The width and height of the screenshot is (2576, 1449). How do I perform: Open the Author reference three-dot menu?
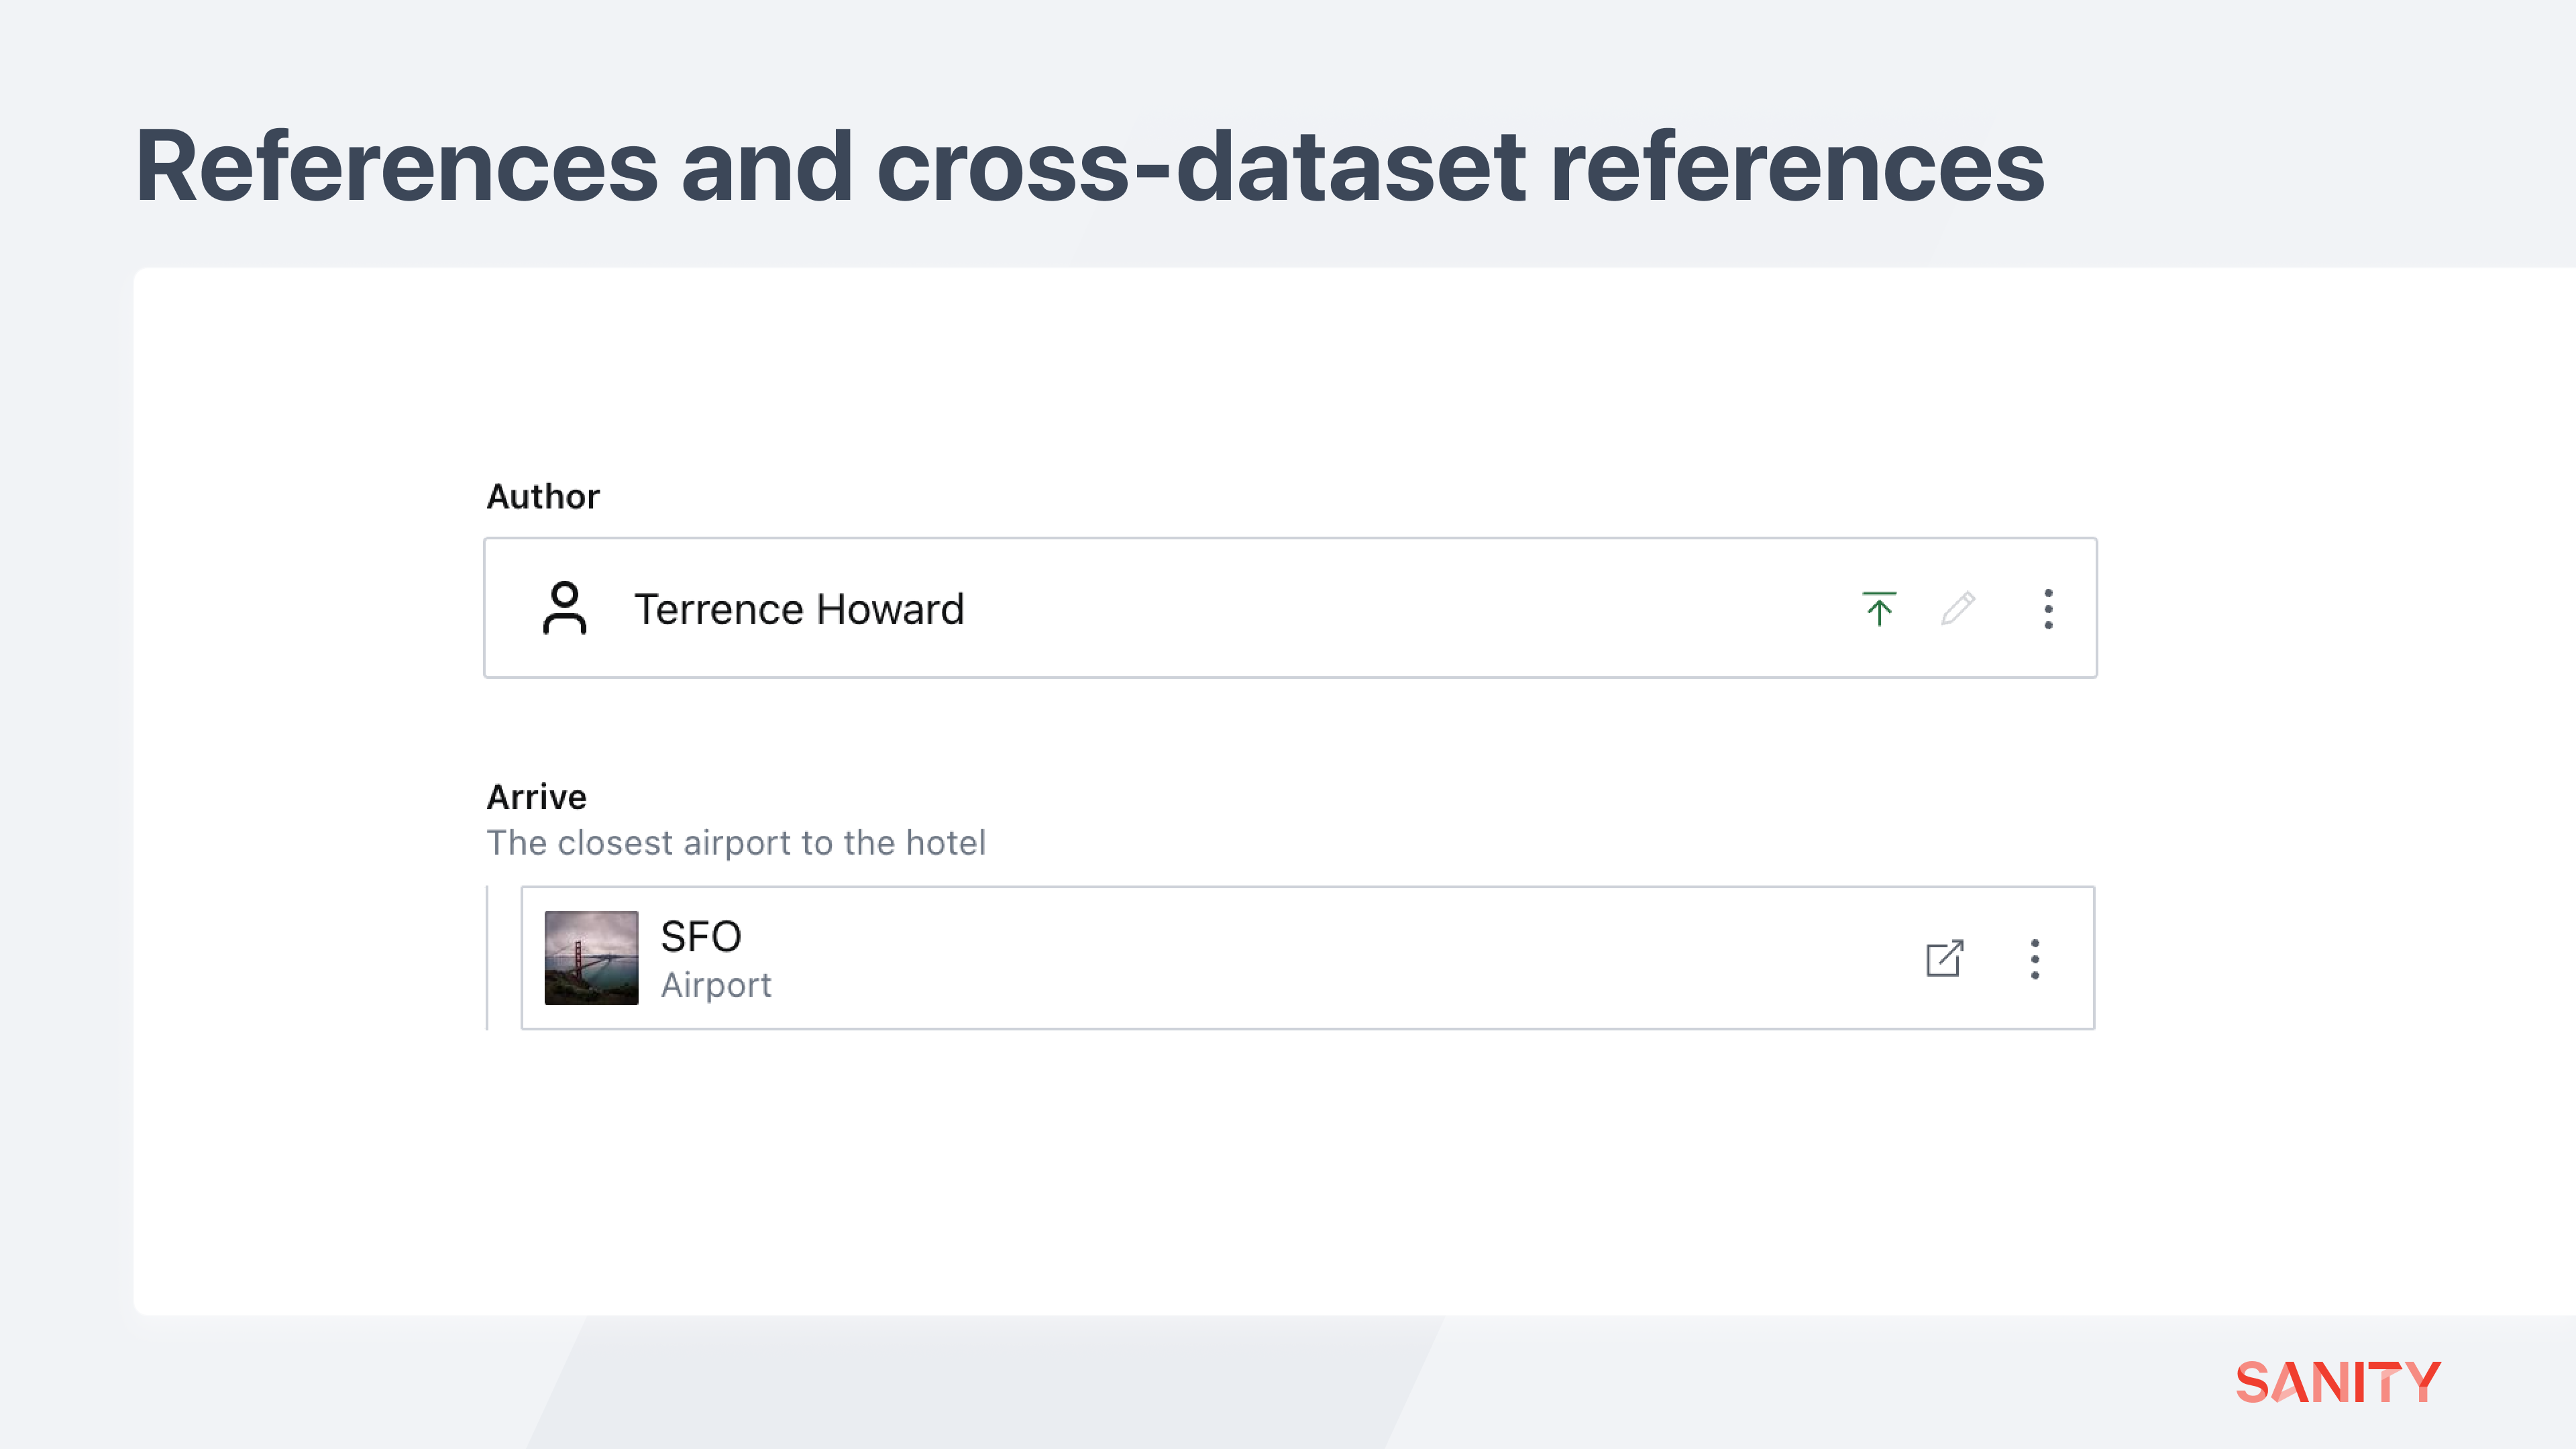tap(2048, 608)
